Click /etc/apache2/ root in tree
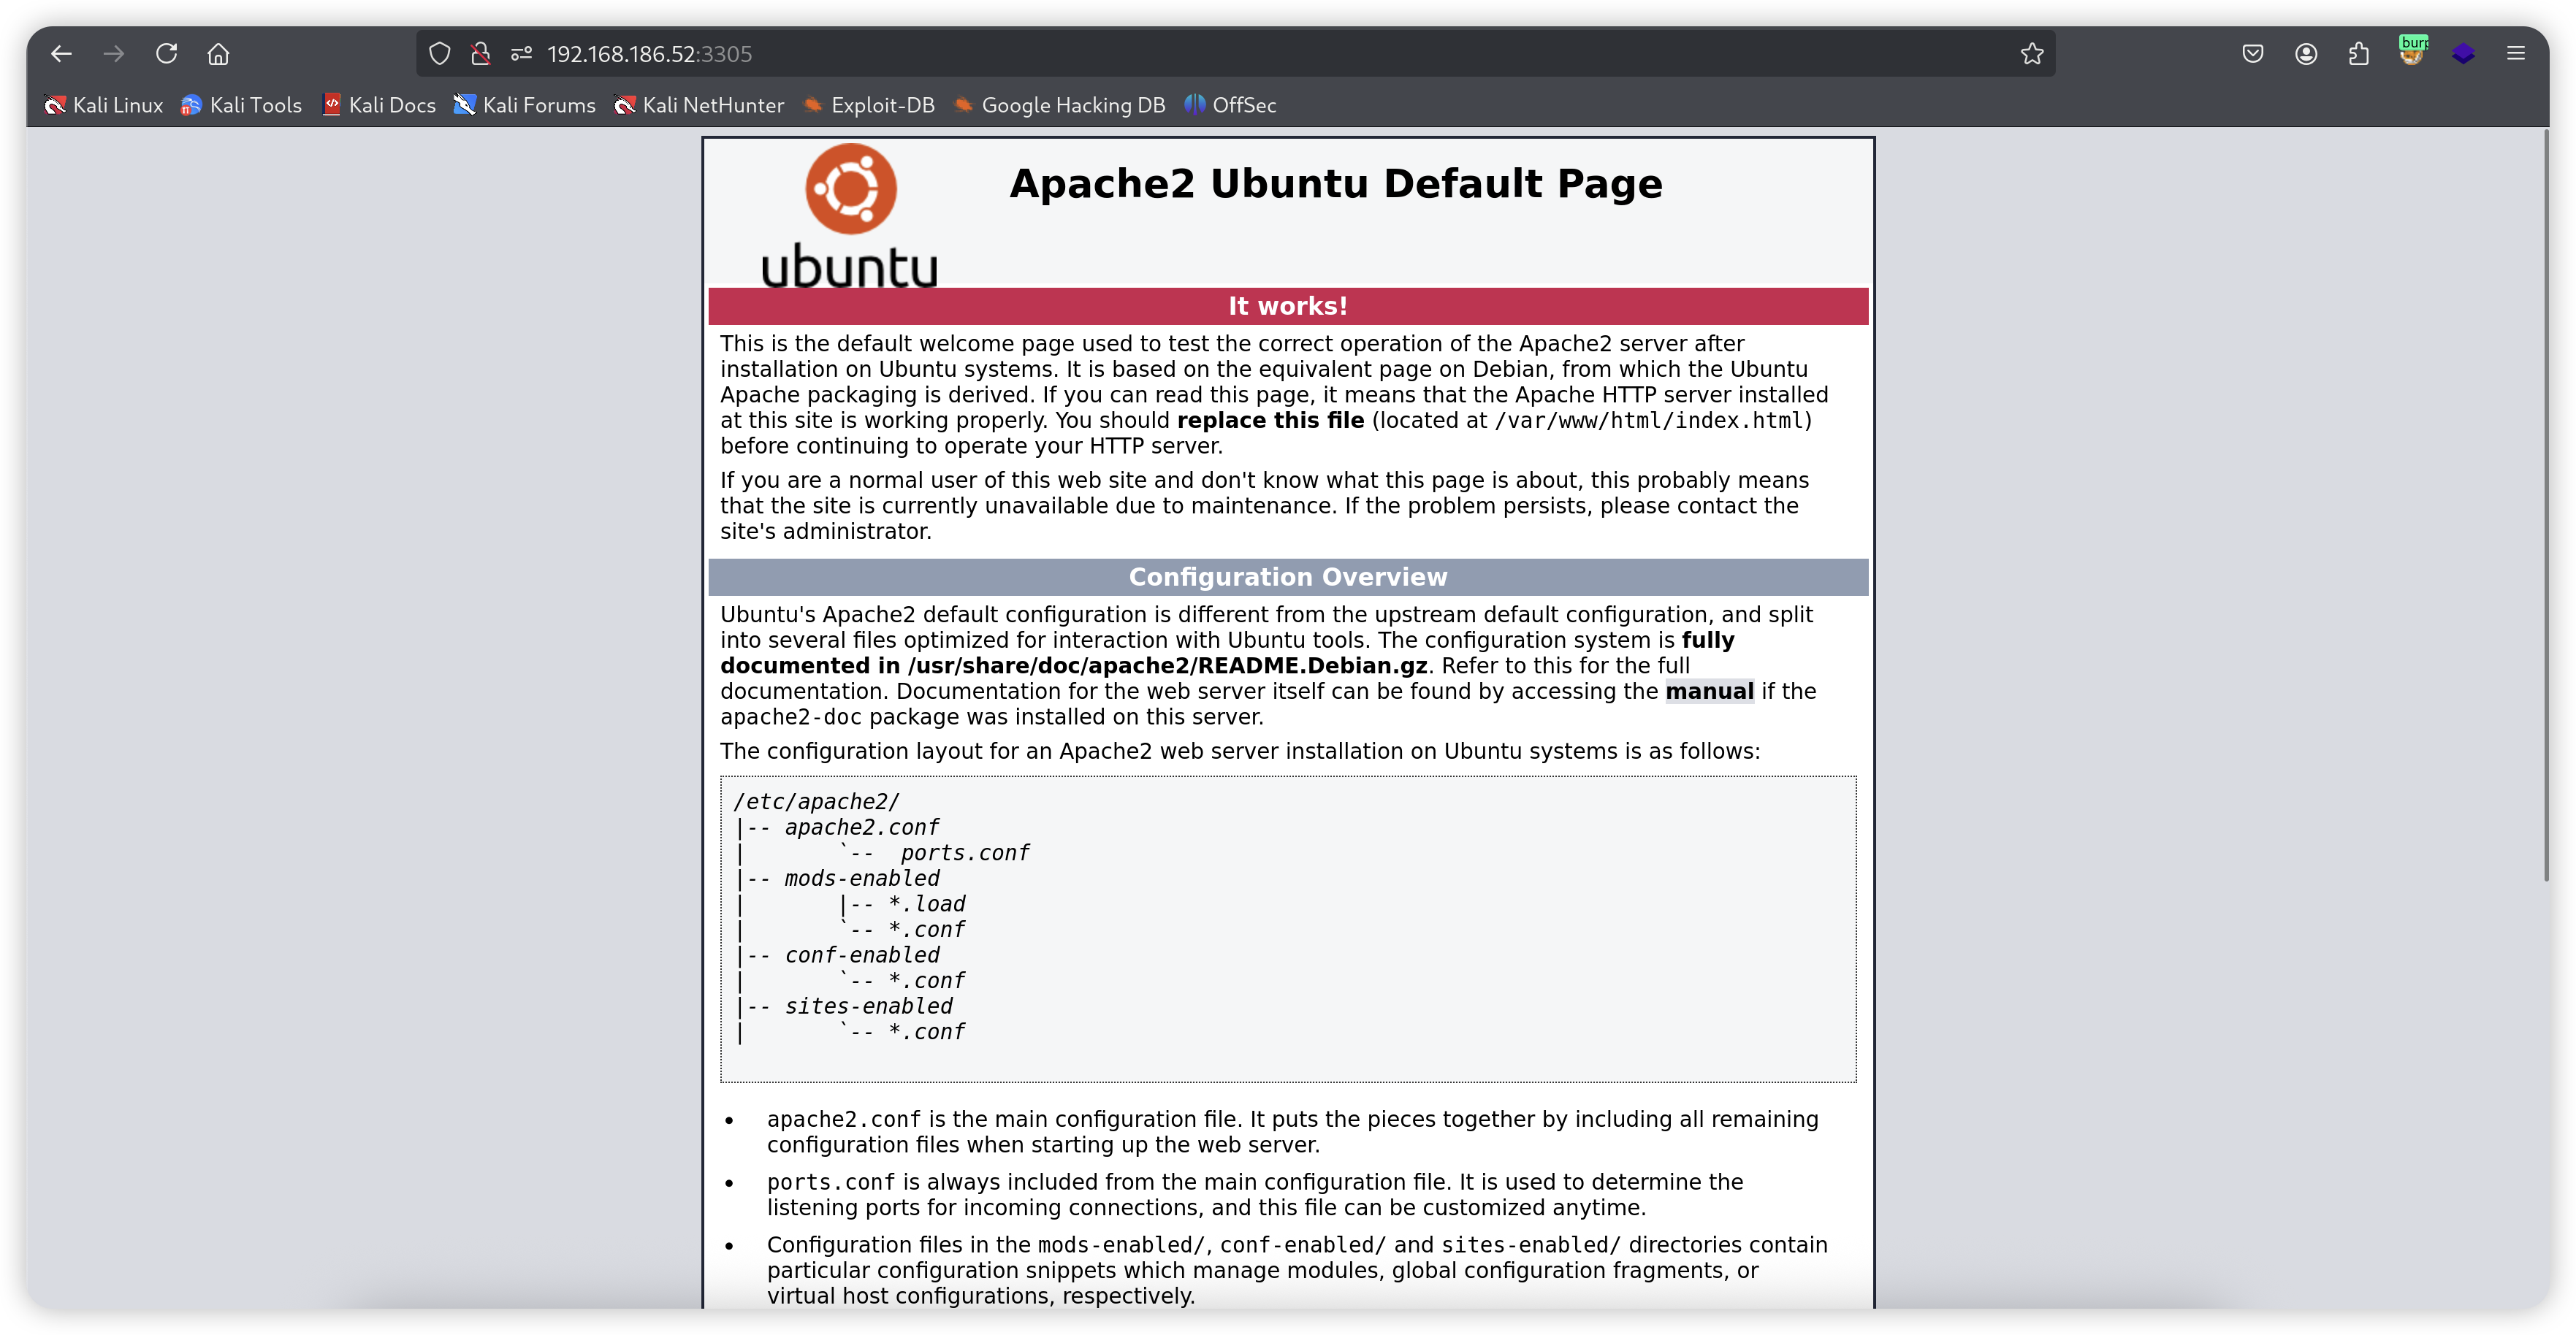Viewport: 2576px width, 1335px height. (x=816, y=802)
